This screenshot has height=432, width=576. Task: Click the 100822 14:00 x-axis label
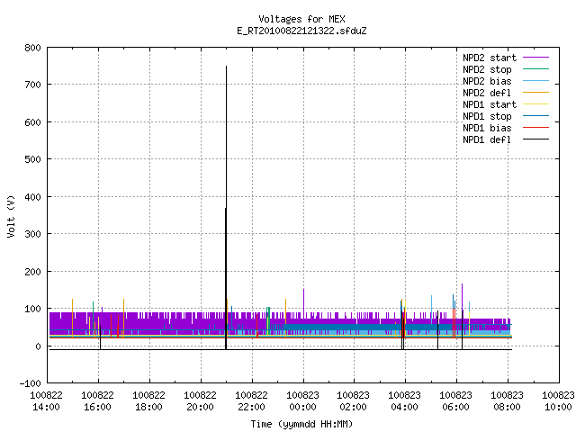[46, 401]
